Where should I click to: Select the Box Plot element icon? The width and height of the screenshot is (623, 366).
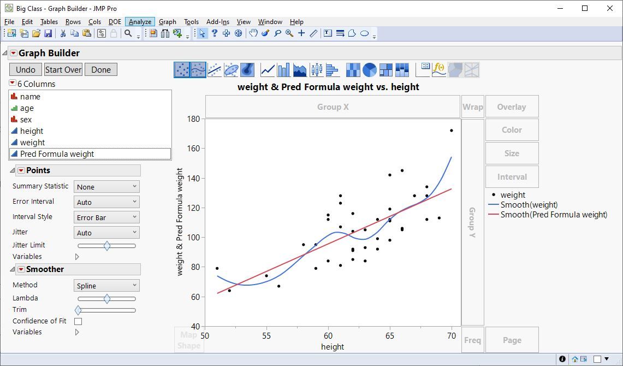[316, 70]
